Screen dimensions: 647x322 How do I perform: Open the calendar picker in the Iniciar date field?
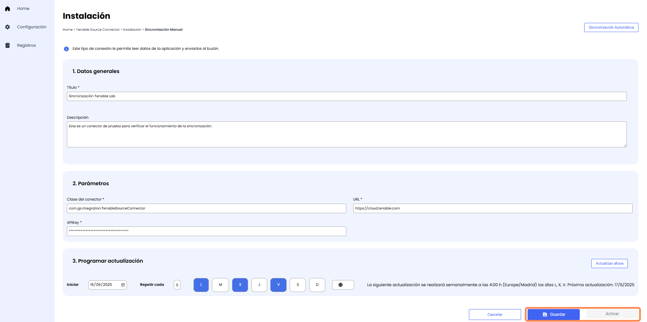click(123, 285)
